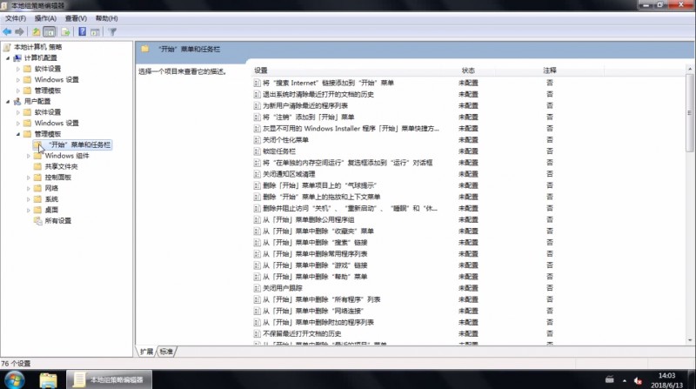Select policy 关闭个性化菜单
Viewport: 696px width, 389px height.
click(x=285, y=140)
